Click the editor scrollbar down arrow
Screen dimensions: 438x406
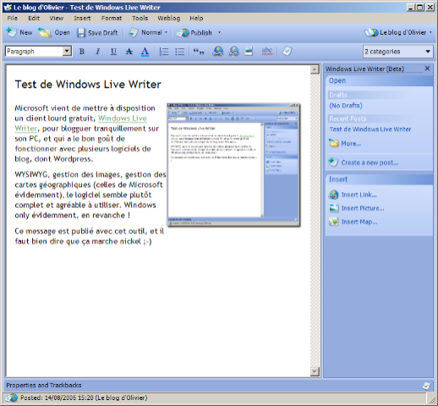(315, 371)
